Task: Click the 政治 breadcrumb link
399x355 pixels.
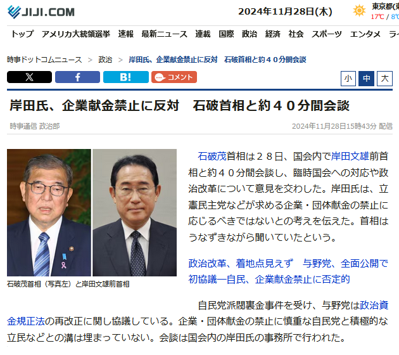Action: pos(105,60)
